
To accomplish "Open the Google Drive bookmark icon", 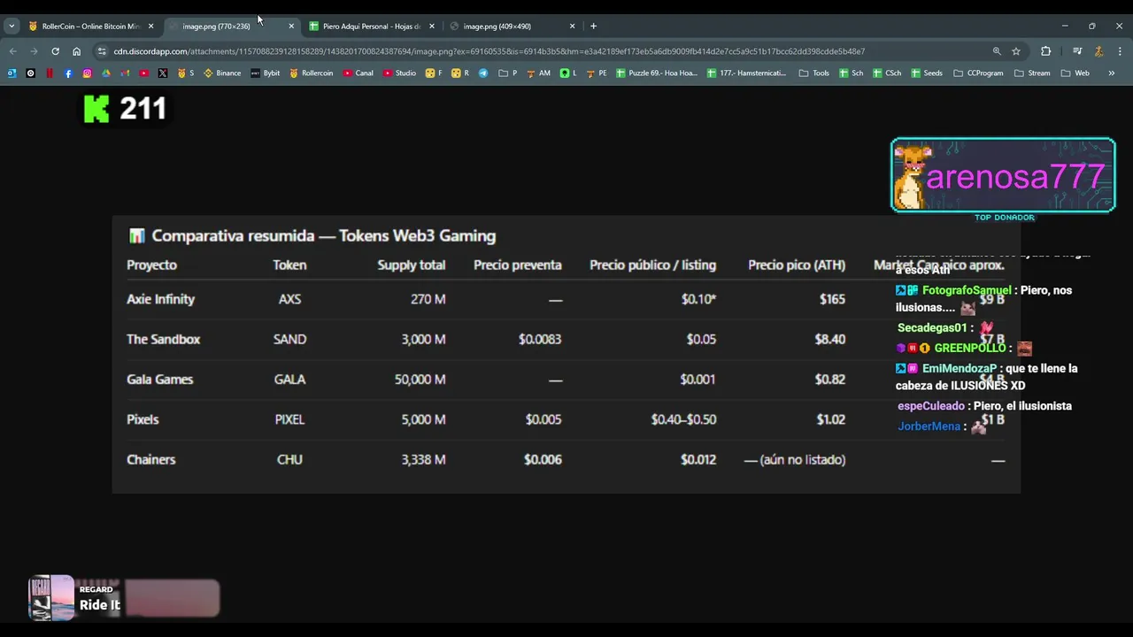I will 106,73.
